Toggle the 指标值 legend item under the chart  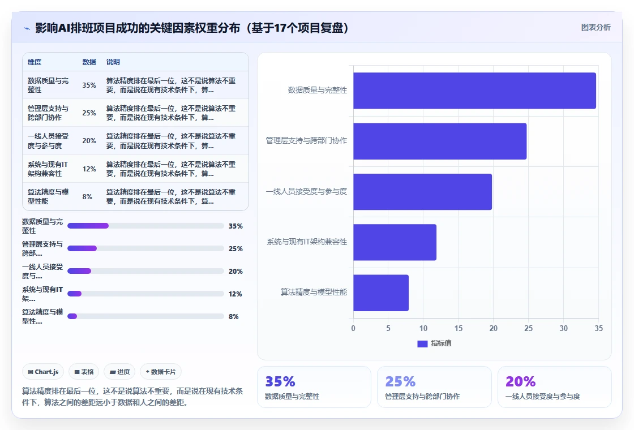point(434,343)
